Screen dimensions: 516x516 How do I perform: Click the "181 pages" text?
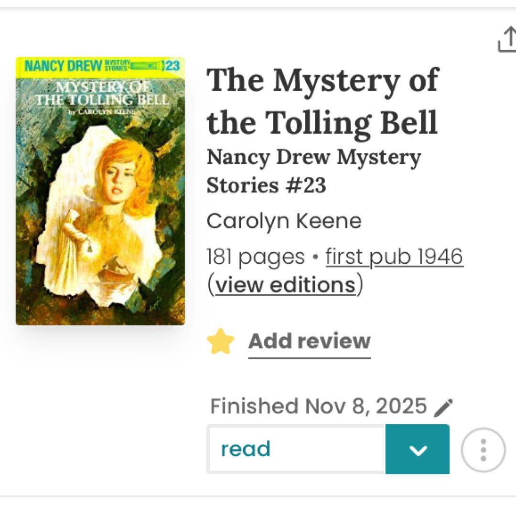256,257
